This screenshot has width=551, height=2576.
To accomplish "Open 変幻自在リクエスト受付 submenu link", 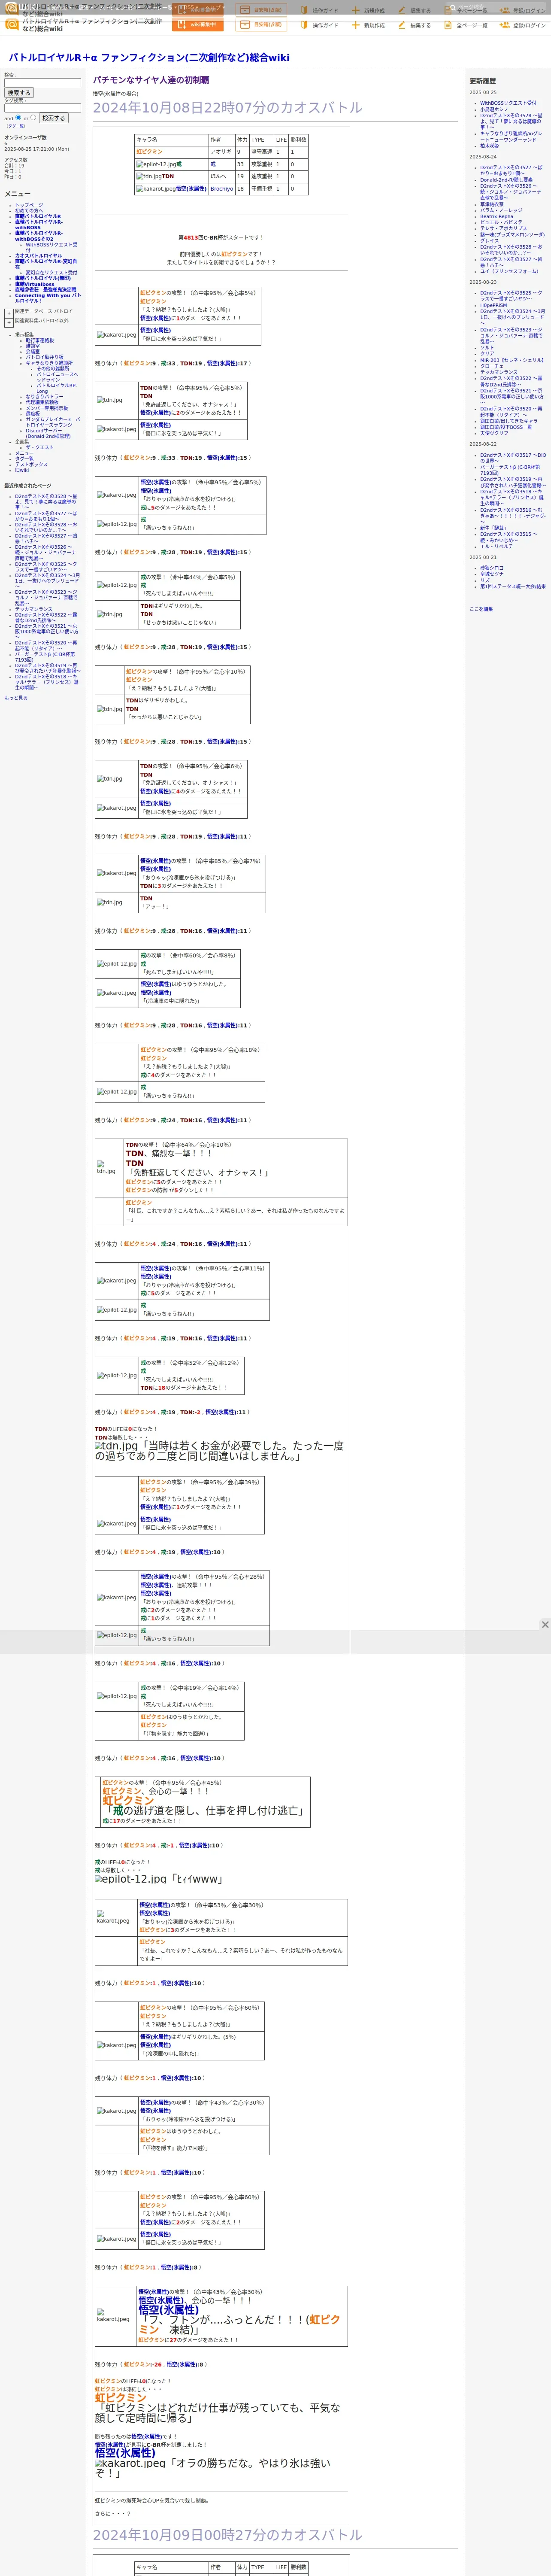I will pos(51,272).
